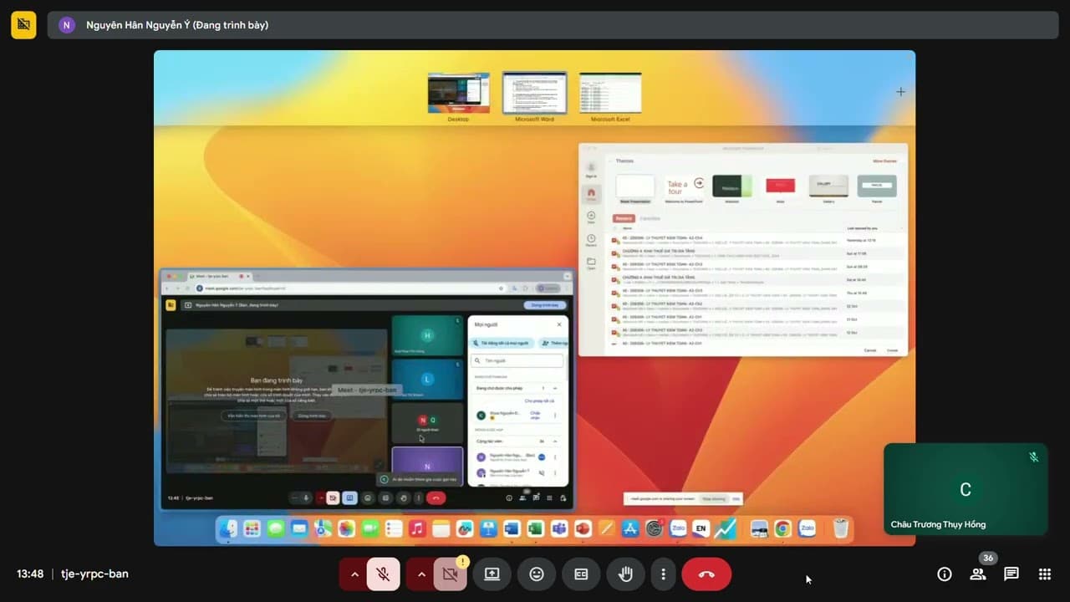Close the People panel in shared Meet window
The width and height of the screenshot is (1070, 602).
pyautogui.click(x=559, y=324)
